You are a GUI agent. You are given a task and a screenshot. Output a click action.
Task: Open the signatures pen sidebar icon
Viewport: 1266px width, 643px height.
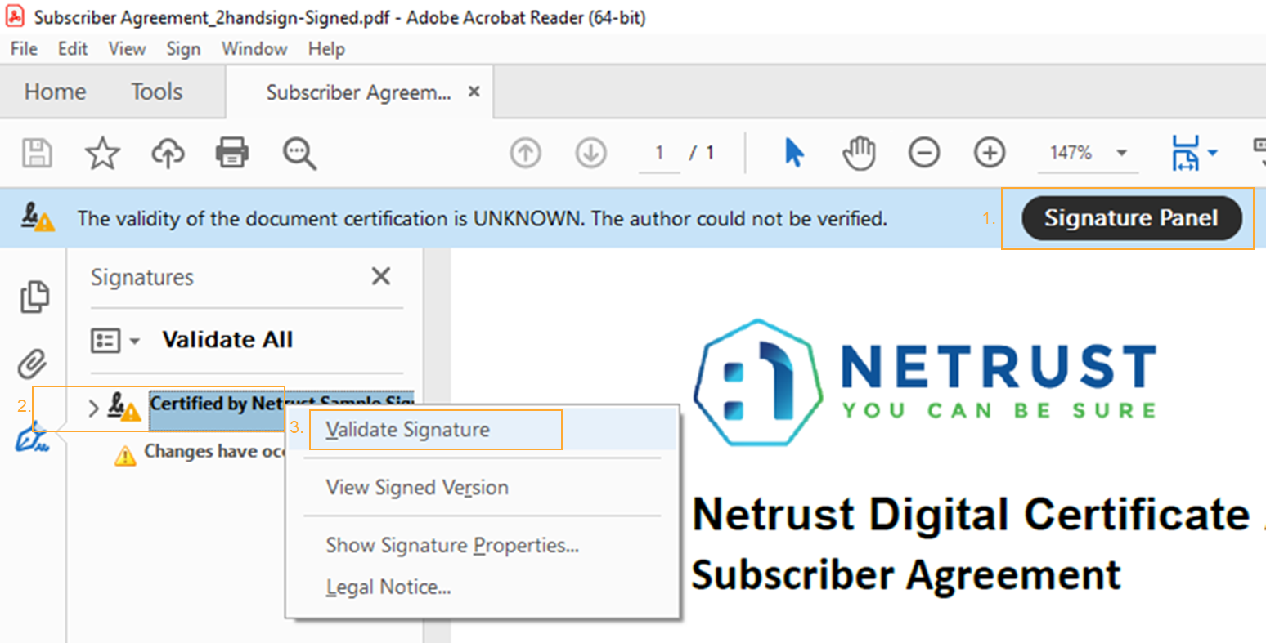(x=32, y=438)
